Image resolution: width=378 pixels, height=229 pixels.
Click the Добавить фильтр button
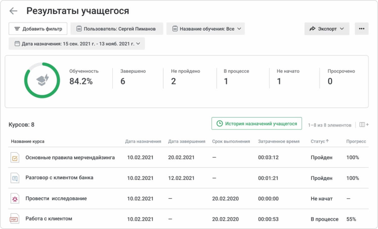pos(38,29)
